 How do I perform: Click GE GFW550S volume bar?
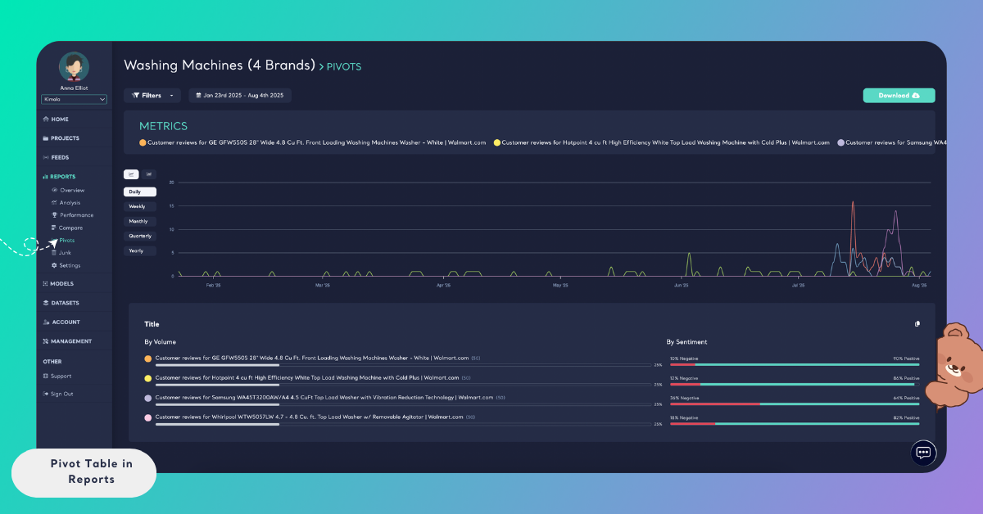pos(404,365)
